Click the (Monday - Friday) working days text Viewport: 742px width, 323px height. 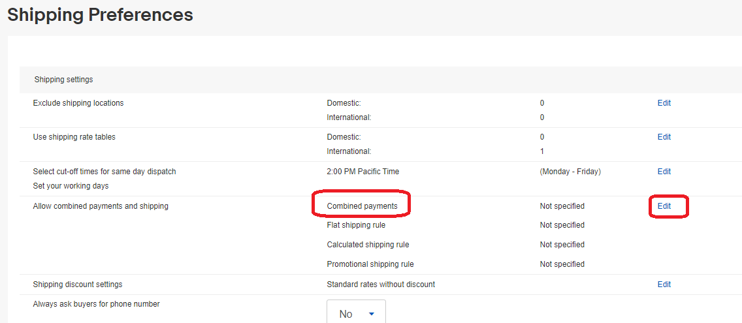[570, 172]
